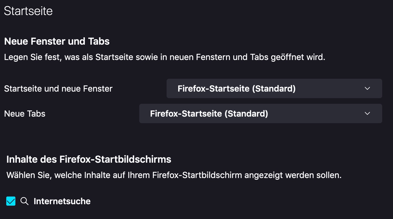
Task: Click the chevron arrow of Neue Tabs dropdown
Action: tap(367, 113)
